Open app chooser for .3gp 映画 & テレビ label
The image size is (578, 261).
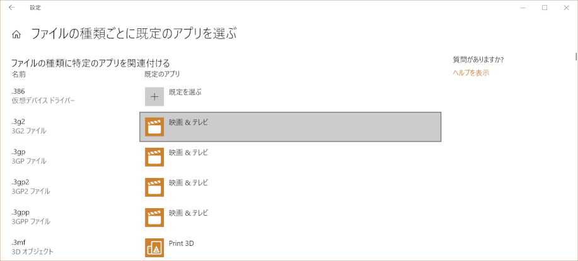click(188, 152)
